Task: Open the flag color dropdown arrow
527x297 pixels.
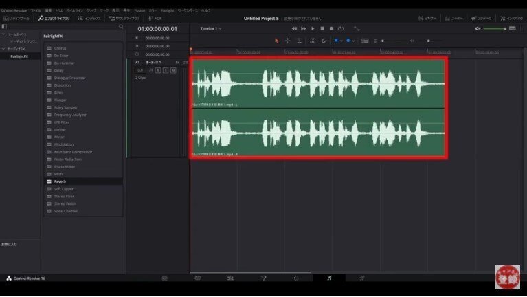Action: coord(341,41)
